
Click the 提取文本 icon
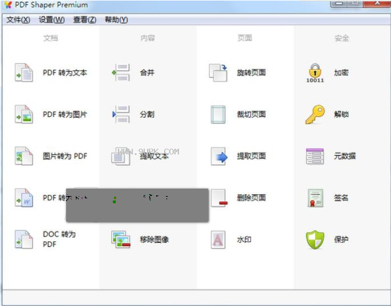pos(120,156)
